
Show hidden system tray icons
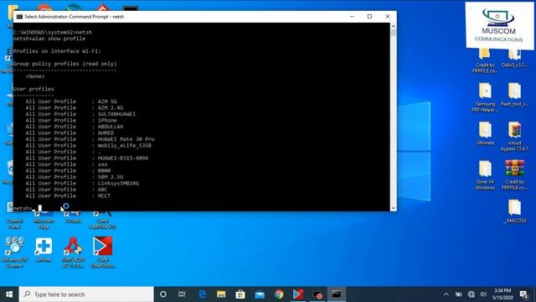(x=446, y=294)
